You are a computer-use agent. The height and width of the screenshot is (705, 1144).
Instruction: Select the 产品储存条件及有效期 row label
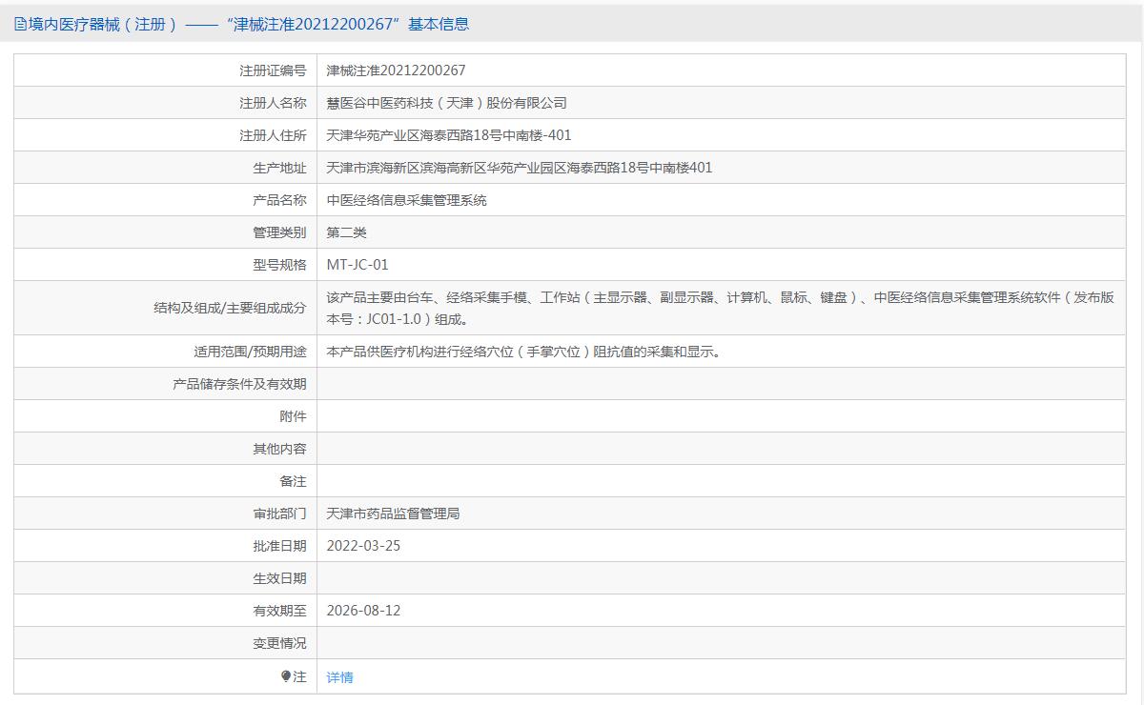pyautogui.click(x=239, y=384)
